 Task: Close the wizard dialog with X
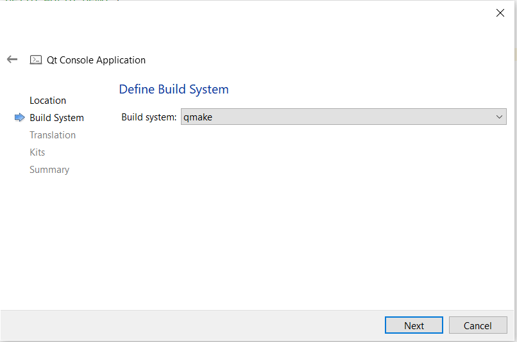tap(500, 13)
